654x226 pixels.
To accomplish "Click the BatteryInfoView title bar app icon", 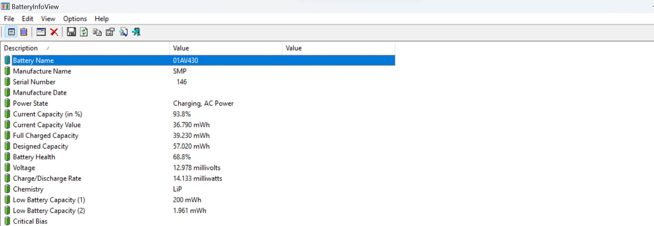I will pos(5,6).
